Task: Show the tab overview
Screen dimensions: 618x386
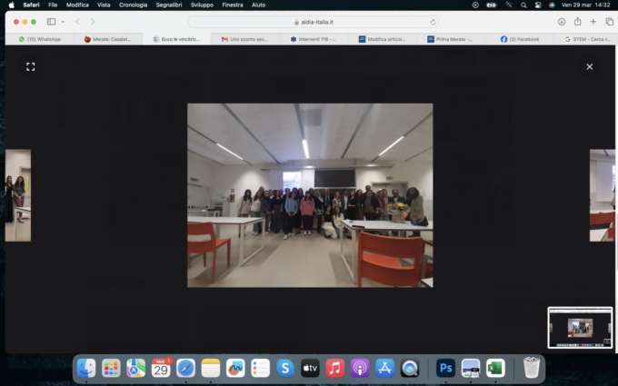Action: tap(609, 22)
